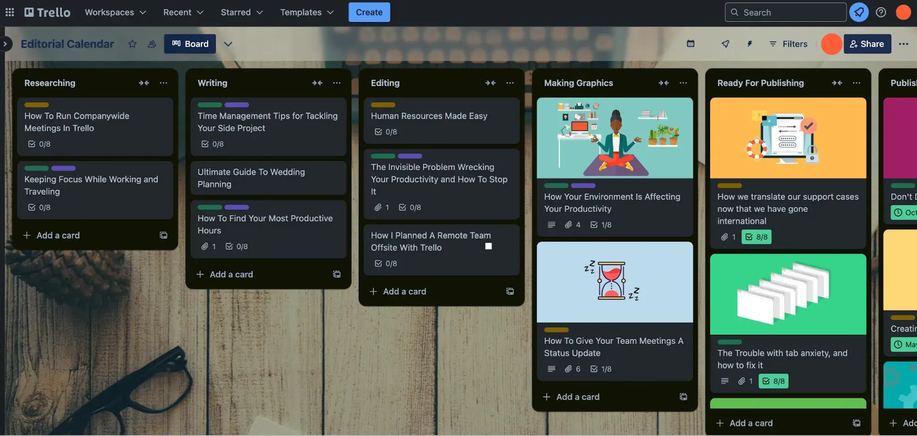Click 0/8 checklist badge on Time Management card

click(x=213, y=144)
